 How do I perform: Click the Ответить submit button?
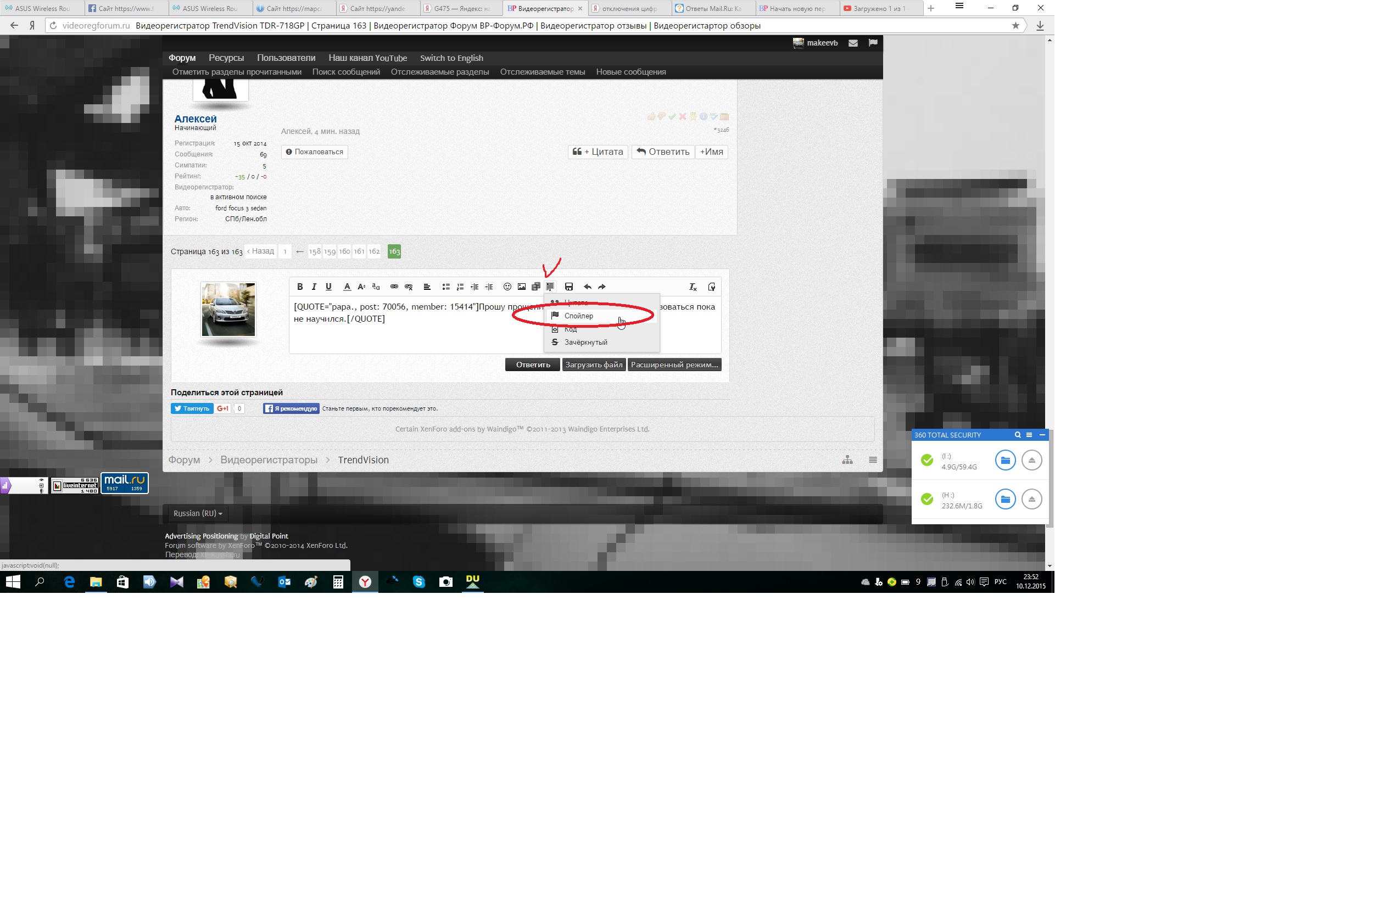532,364
